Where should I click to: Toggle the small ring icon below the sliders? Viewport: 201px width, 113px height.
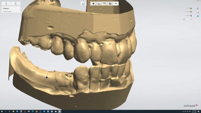(x=184, y=19)
